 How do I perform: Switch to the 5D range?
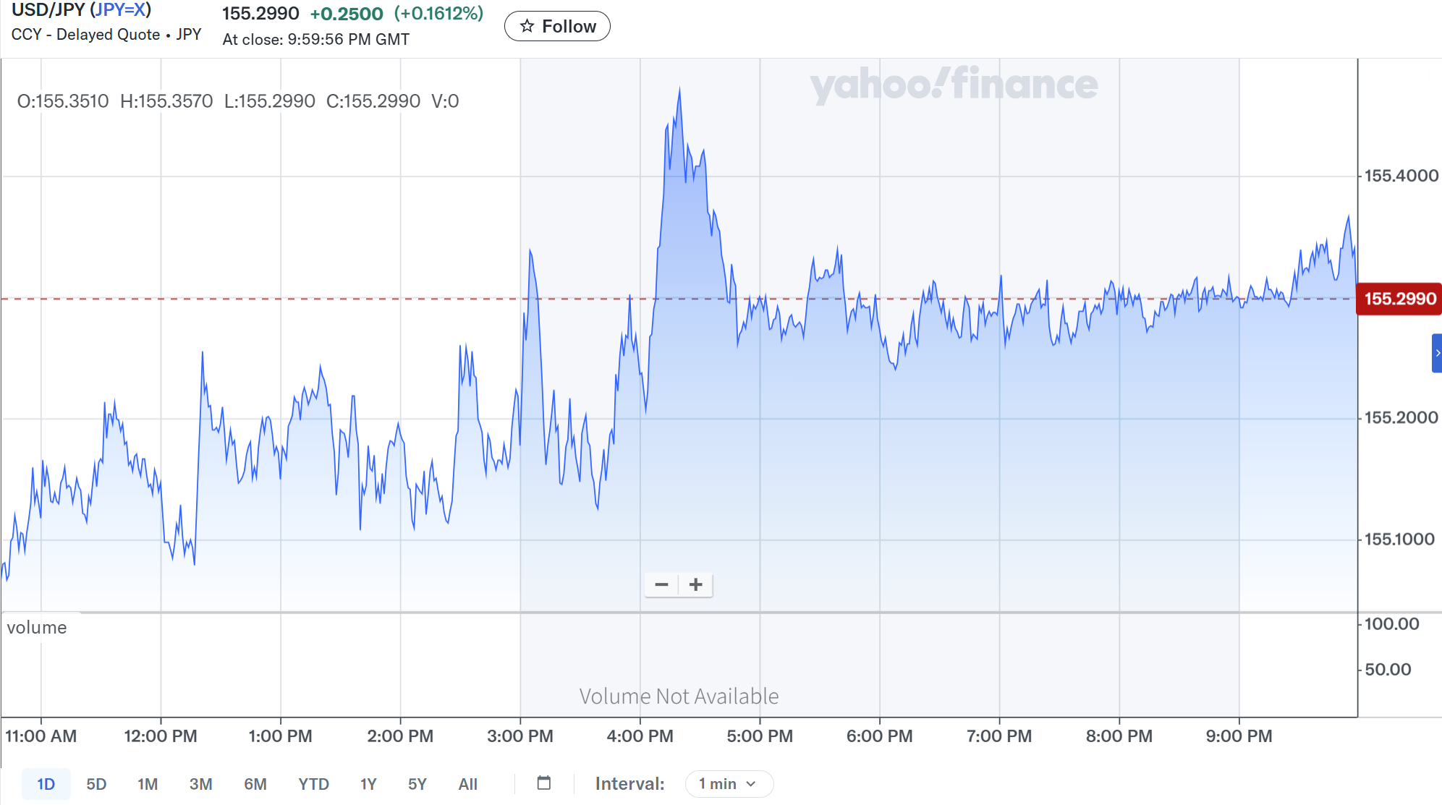96,784
